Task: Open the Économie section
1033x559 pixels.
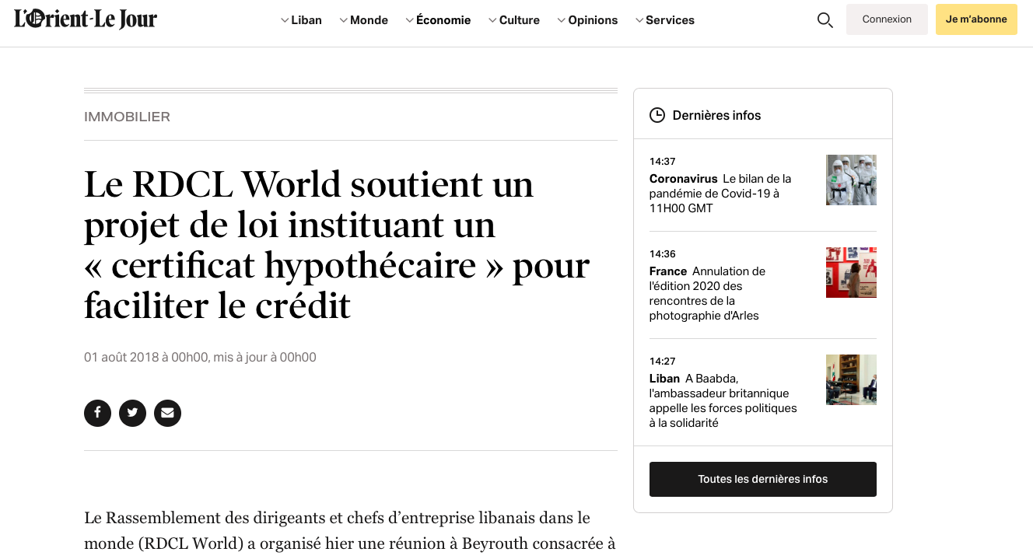Action: point(443,20)
